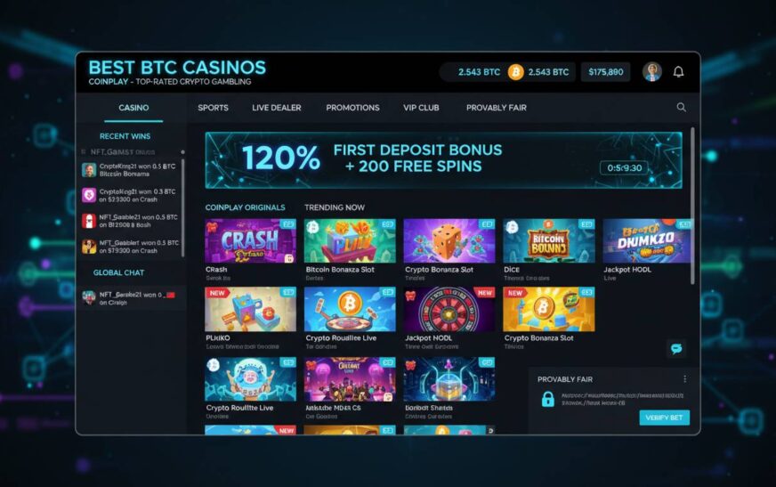Click the $175,890 balance button
The height and width of the screenshot is (487, 776).
coord(606,72)
